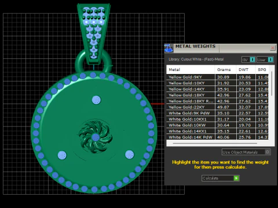Select the White Gold:10KX1 row
Viewport: 278px width, 208px height.
pyautogui.click(x=217, y=119)
